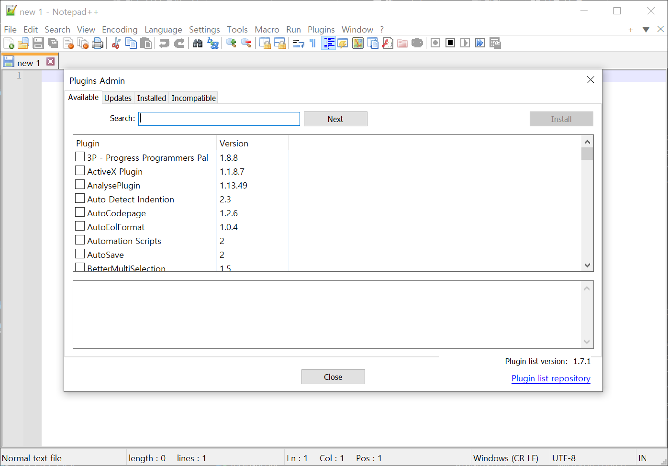Click the plugin list scroll-down arrow

[587, 265]
